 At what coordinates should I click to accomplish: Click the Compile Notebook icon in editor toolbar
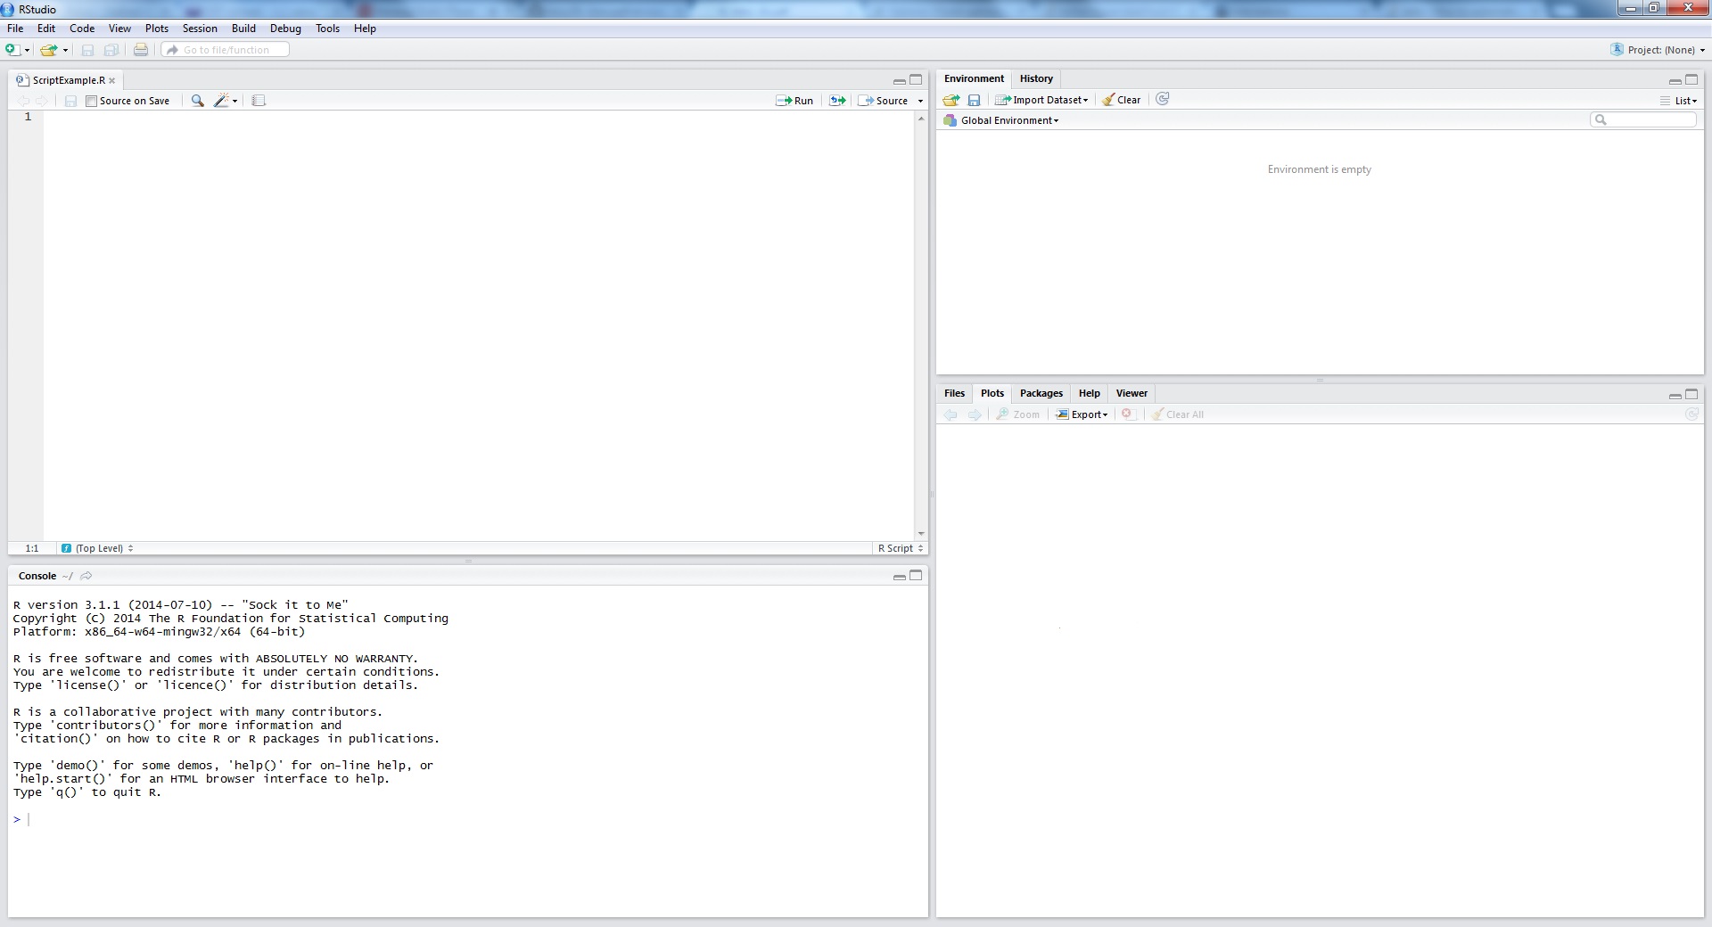[259, 101]
